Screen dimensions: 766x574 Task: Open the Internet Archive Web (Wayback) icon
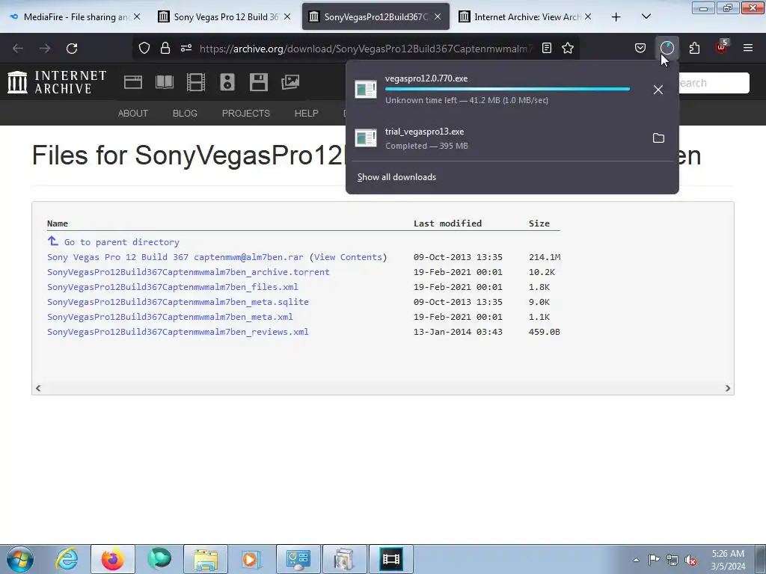[133, 82]
